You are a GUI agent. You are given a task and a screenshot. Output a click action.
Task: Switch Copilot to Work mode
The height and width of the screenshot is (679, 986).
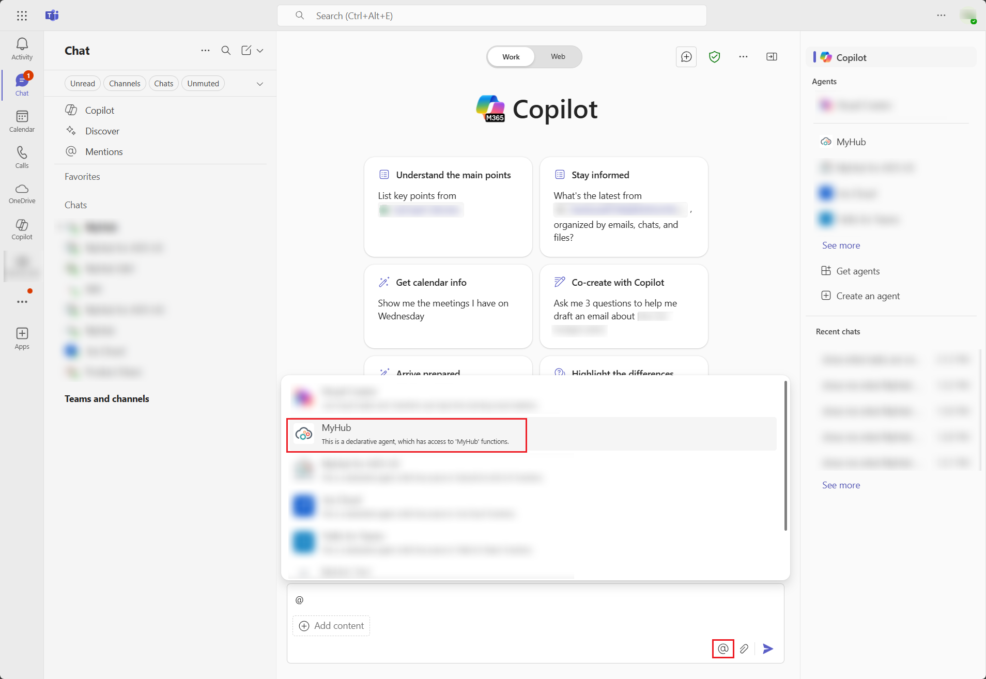point(511,57)
